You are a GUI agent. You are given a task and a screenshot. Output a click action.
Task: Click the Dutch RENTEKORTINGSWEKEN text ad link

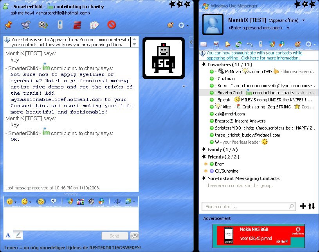(72, 248)
